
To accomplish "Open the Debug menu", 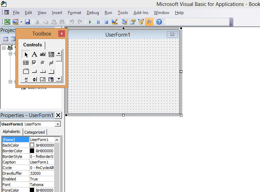I will pyautogui.click(x=93, y=13).
